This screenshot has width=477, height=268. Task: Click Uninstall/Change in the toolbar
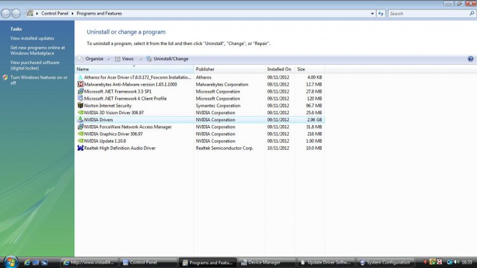(167, 59)
